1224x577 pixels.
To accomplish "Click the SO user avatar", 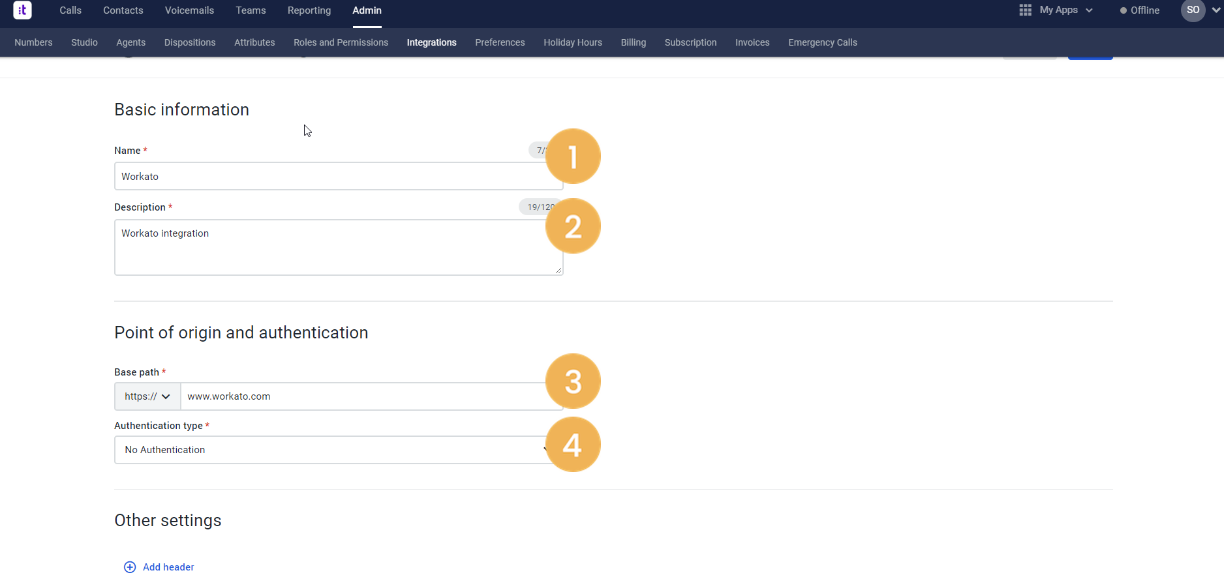I will point(1193,10).
